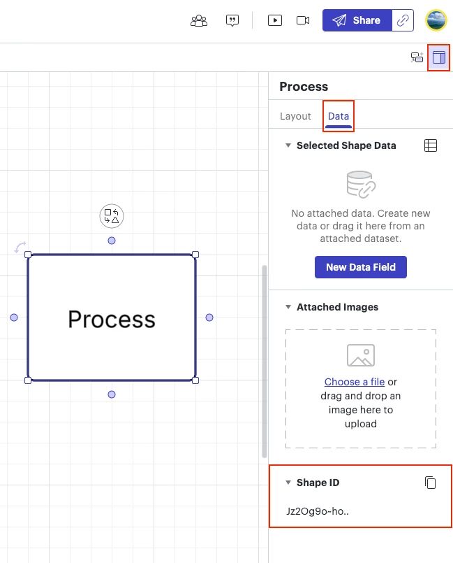The width and height of the screenshot is (453, 563).
Task: Click the bottom-left resize handle of shape
Action: click(x=28, y=380)
